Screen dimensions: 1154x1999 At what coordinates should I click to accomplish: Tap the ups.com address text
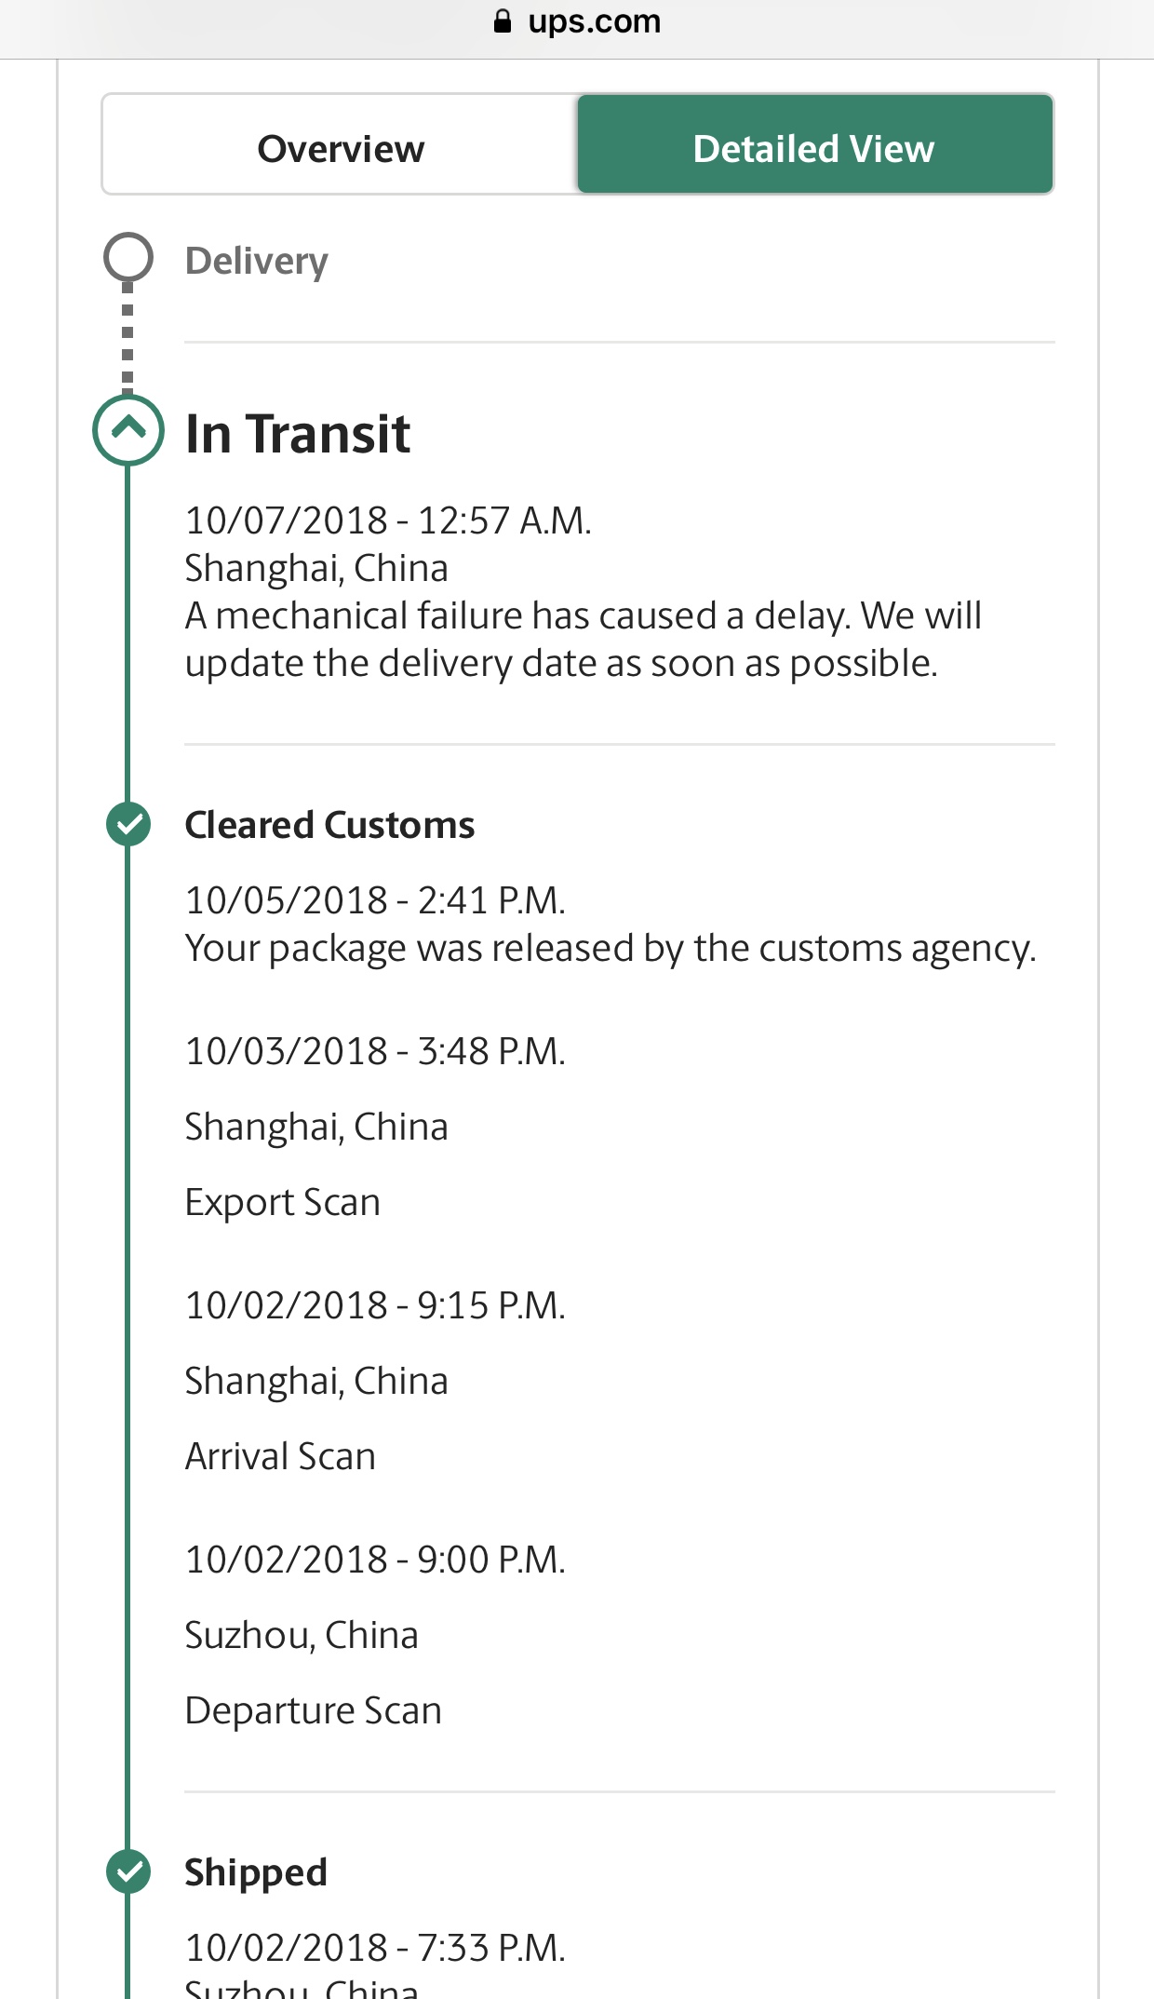coord(594,21)
